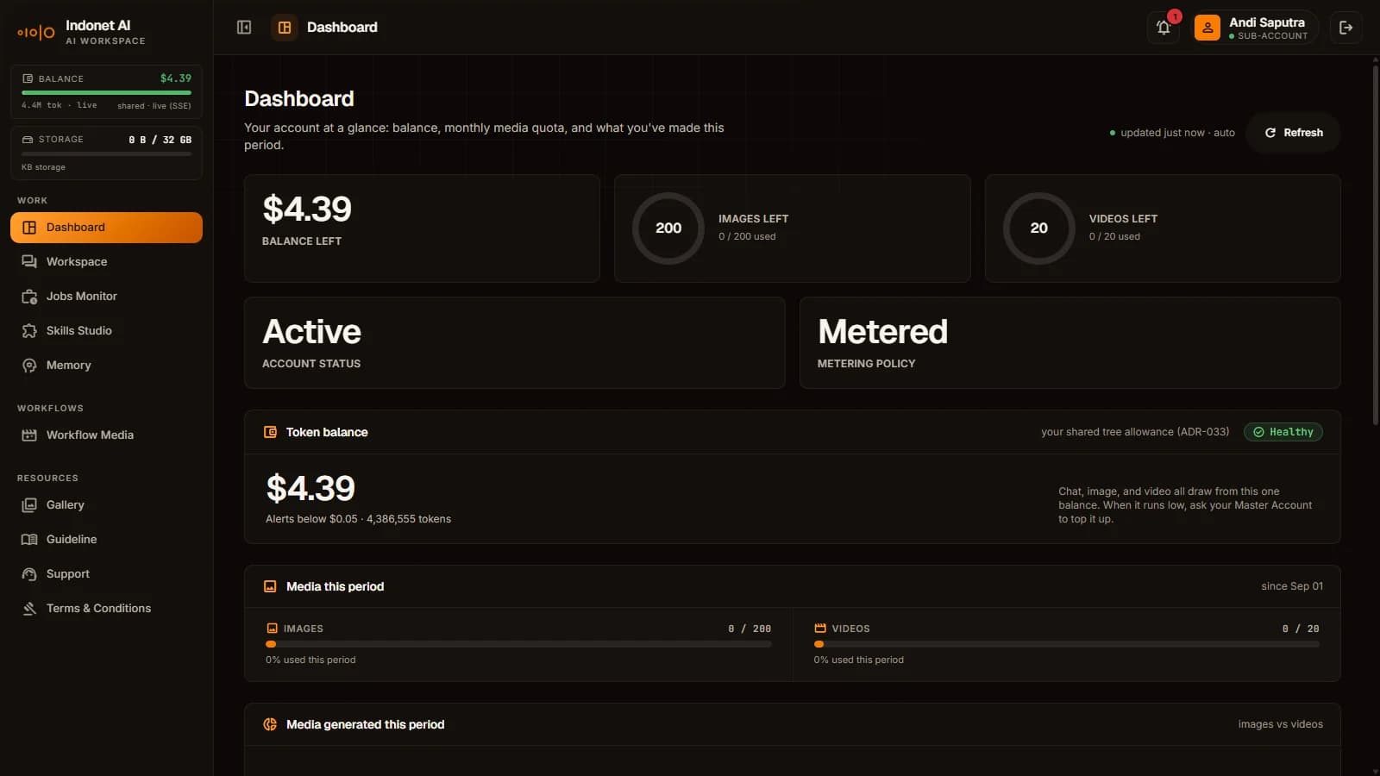The height and width of the screenshot is (776, 1380).
Task: Click the Token balance wallet icon
Action: [270, 432]
